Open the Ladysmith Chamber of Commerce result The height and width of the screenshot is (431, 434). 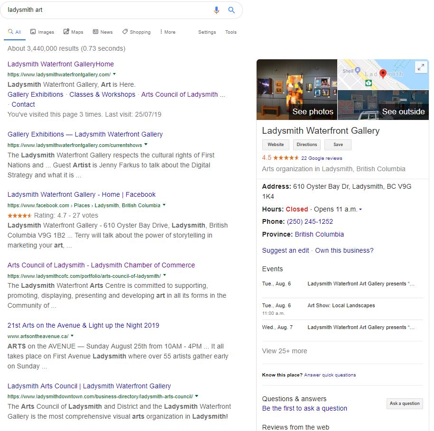click(x=101, y=266)
